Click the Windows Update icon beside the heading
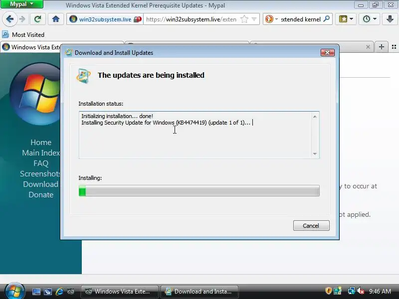The image size is (399, 299). pyautogui.click(x=83, y=76)
